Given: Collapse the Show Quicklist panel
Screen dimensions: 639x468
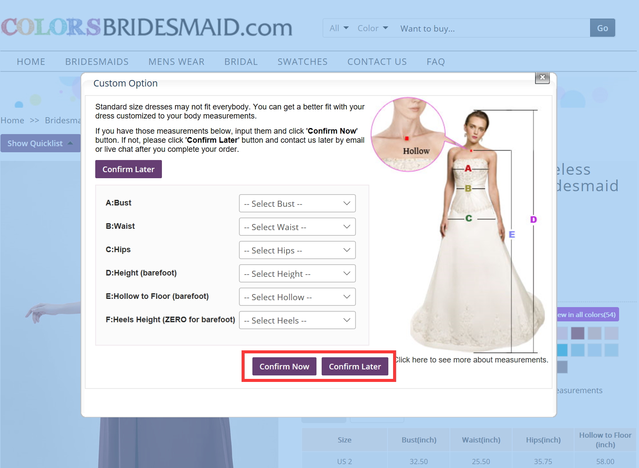Looking at the screenshot, I should click(40, 143).
